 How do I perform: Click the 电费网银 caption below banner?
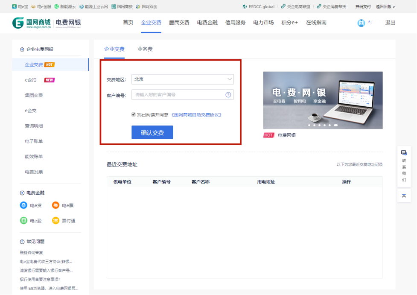point(287,135)
